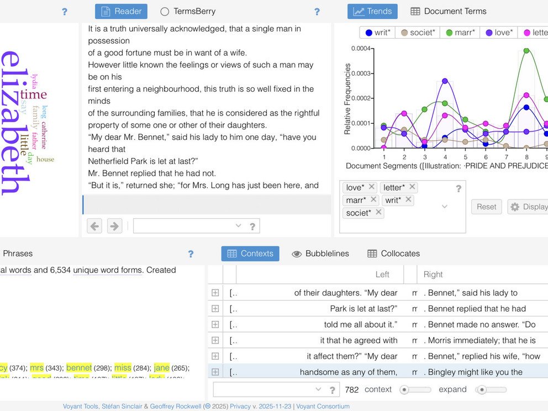Open the help icon next to Phrases
This screenshot has width=548, height=411.
point(191,254)
